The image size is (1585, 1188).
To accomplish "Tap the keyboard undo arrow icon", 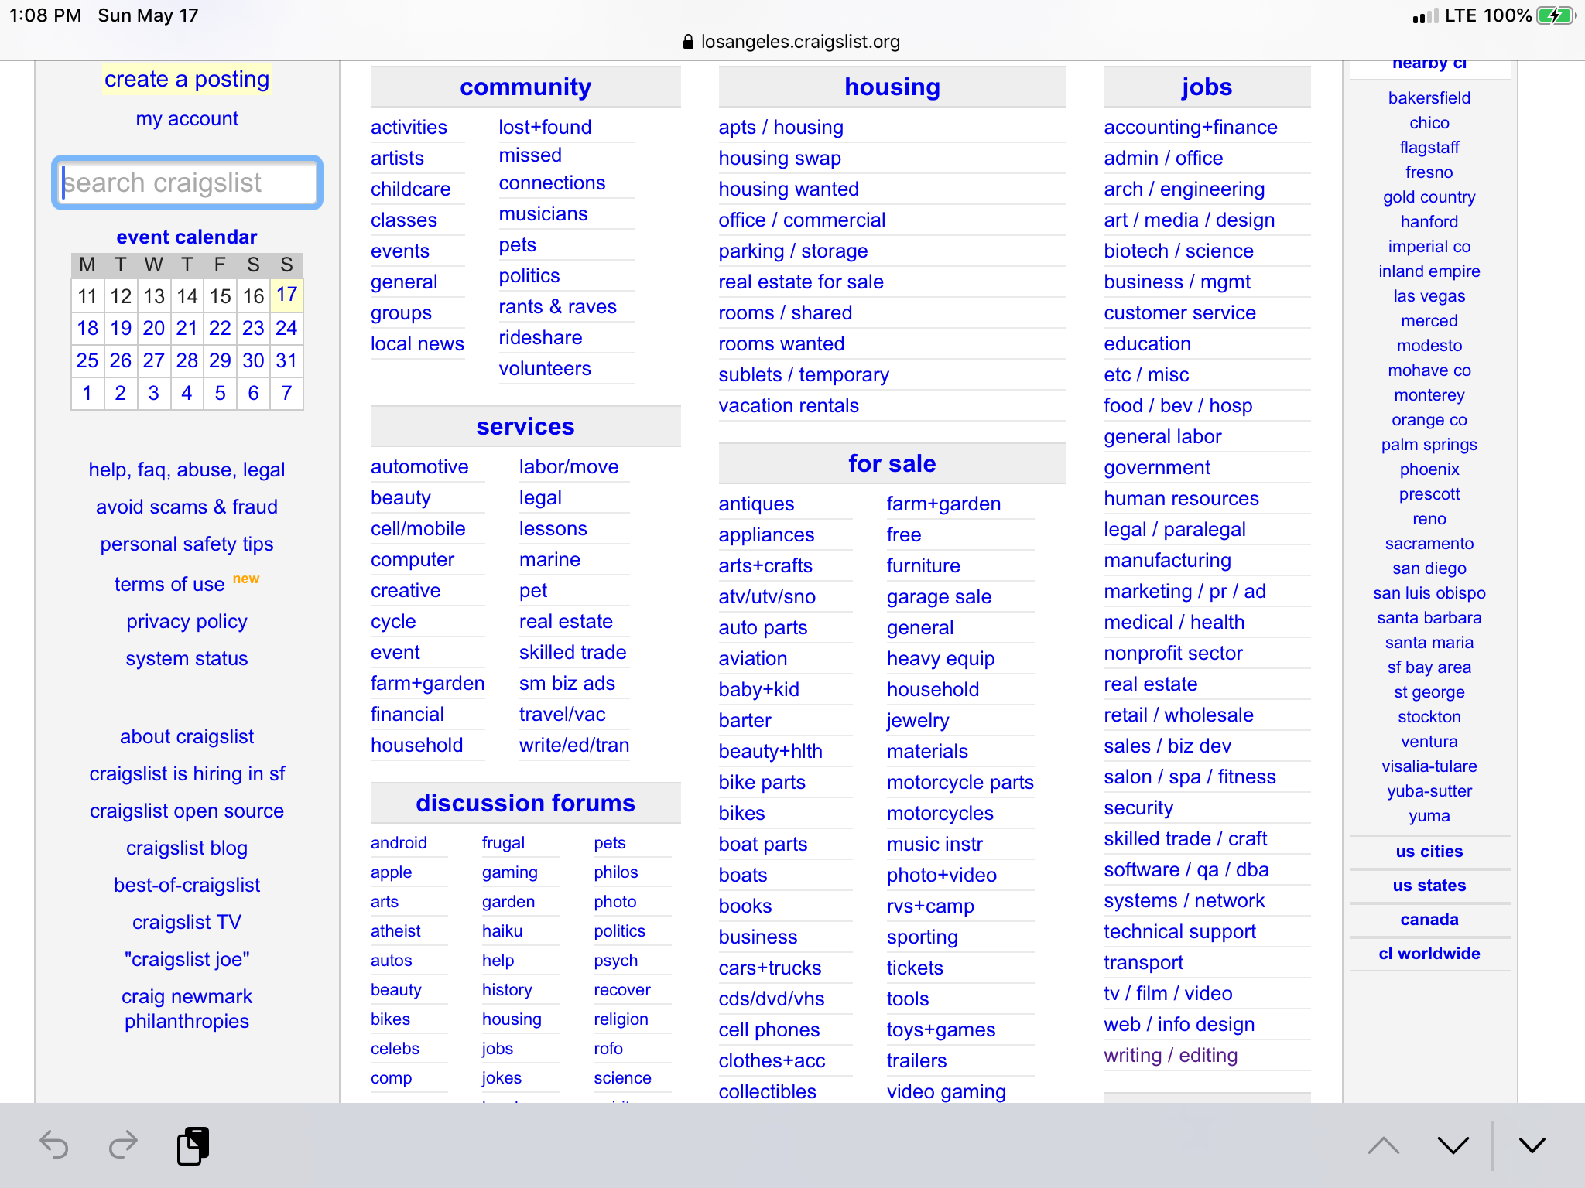I will pyautogui.click(x=54, y=1145).
